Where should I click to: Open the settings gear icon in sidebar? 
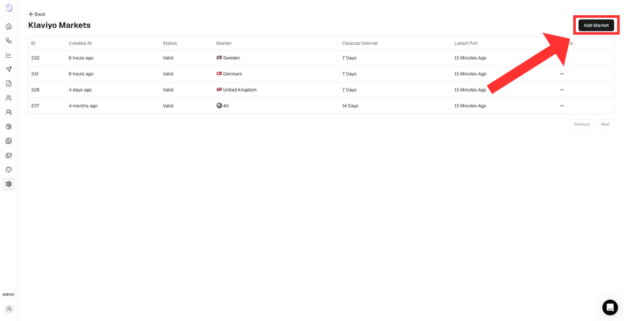8,184
